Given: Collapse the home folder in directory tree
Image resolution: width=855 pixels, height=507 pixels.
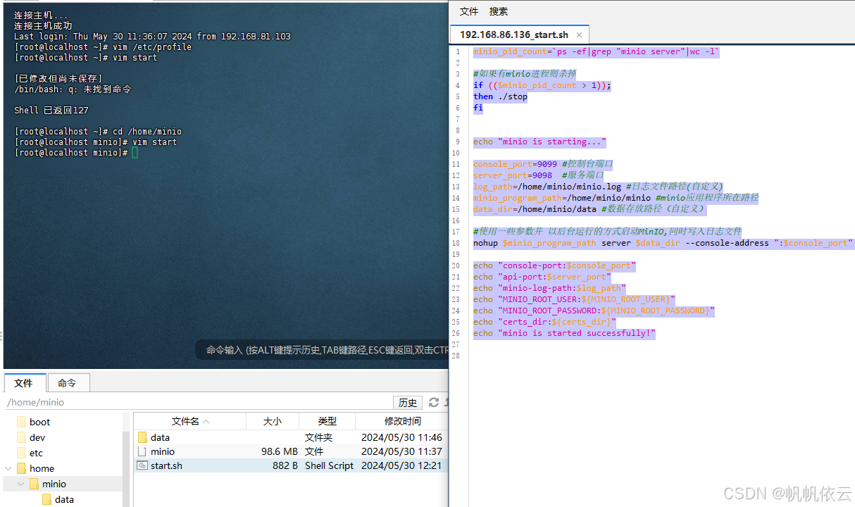Looking at the screenshot, I should [x=8, y=468].
